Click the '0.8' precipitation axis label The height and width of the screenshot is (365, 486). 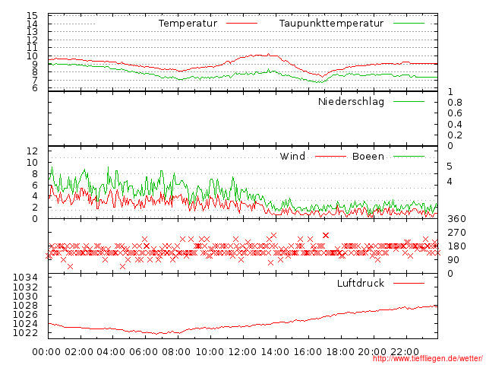(455, 103)
